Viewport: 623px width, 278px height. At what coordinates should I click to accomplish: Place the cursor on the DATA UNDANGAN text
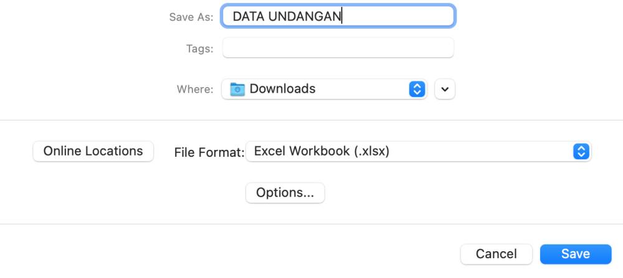click(287, 16)
